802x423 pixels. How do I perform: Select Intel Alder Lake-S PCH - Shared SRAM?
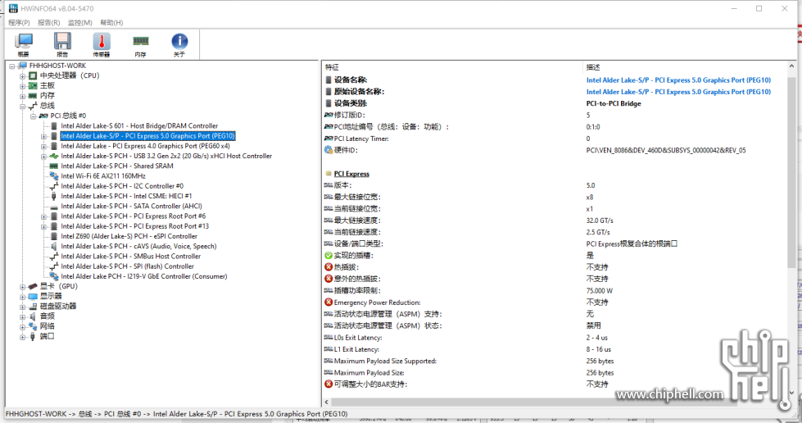click(117, 166)
